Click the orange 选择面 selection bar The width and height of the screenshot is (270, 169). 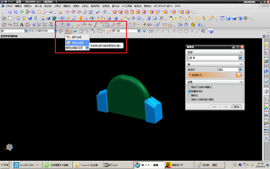212,75
